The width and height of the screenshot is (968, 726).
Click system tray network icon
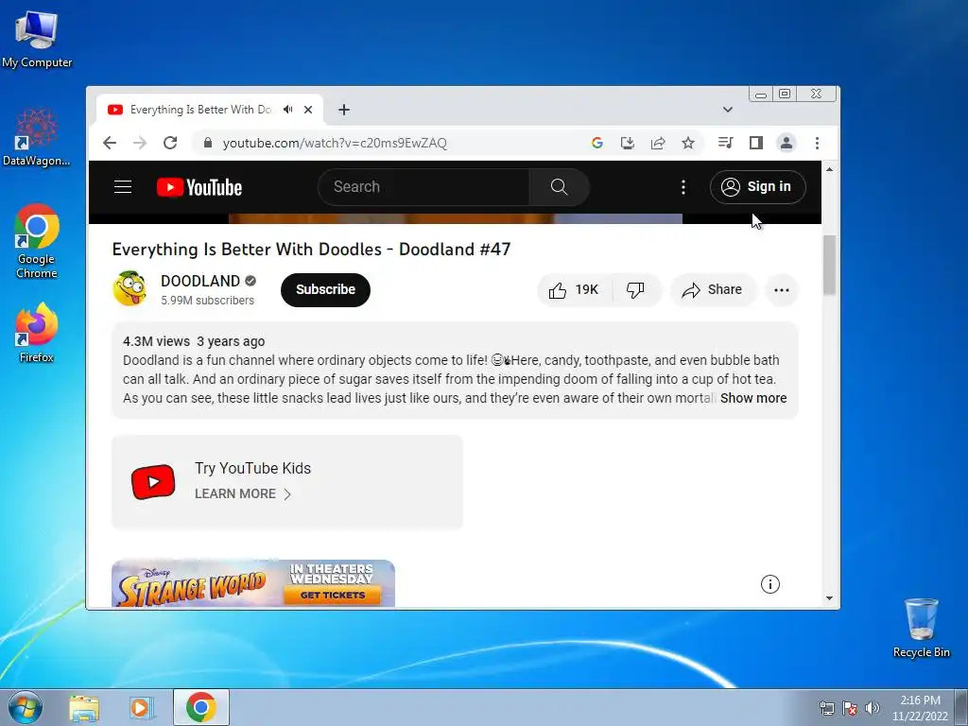point(826,708)
